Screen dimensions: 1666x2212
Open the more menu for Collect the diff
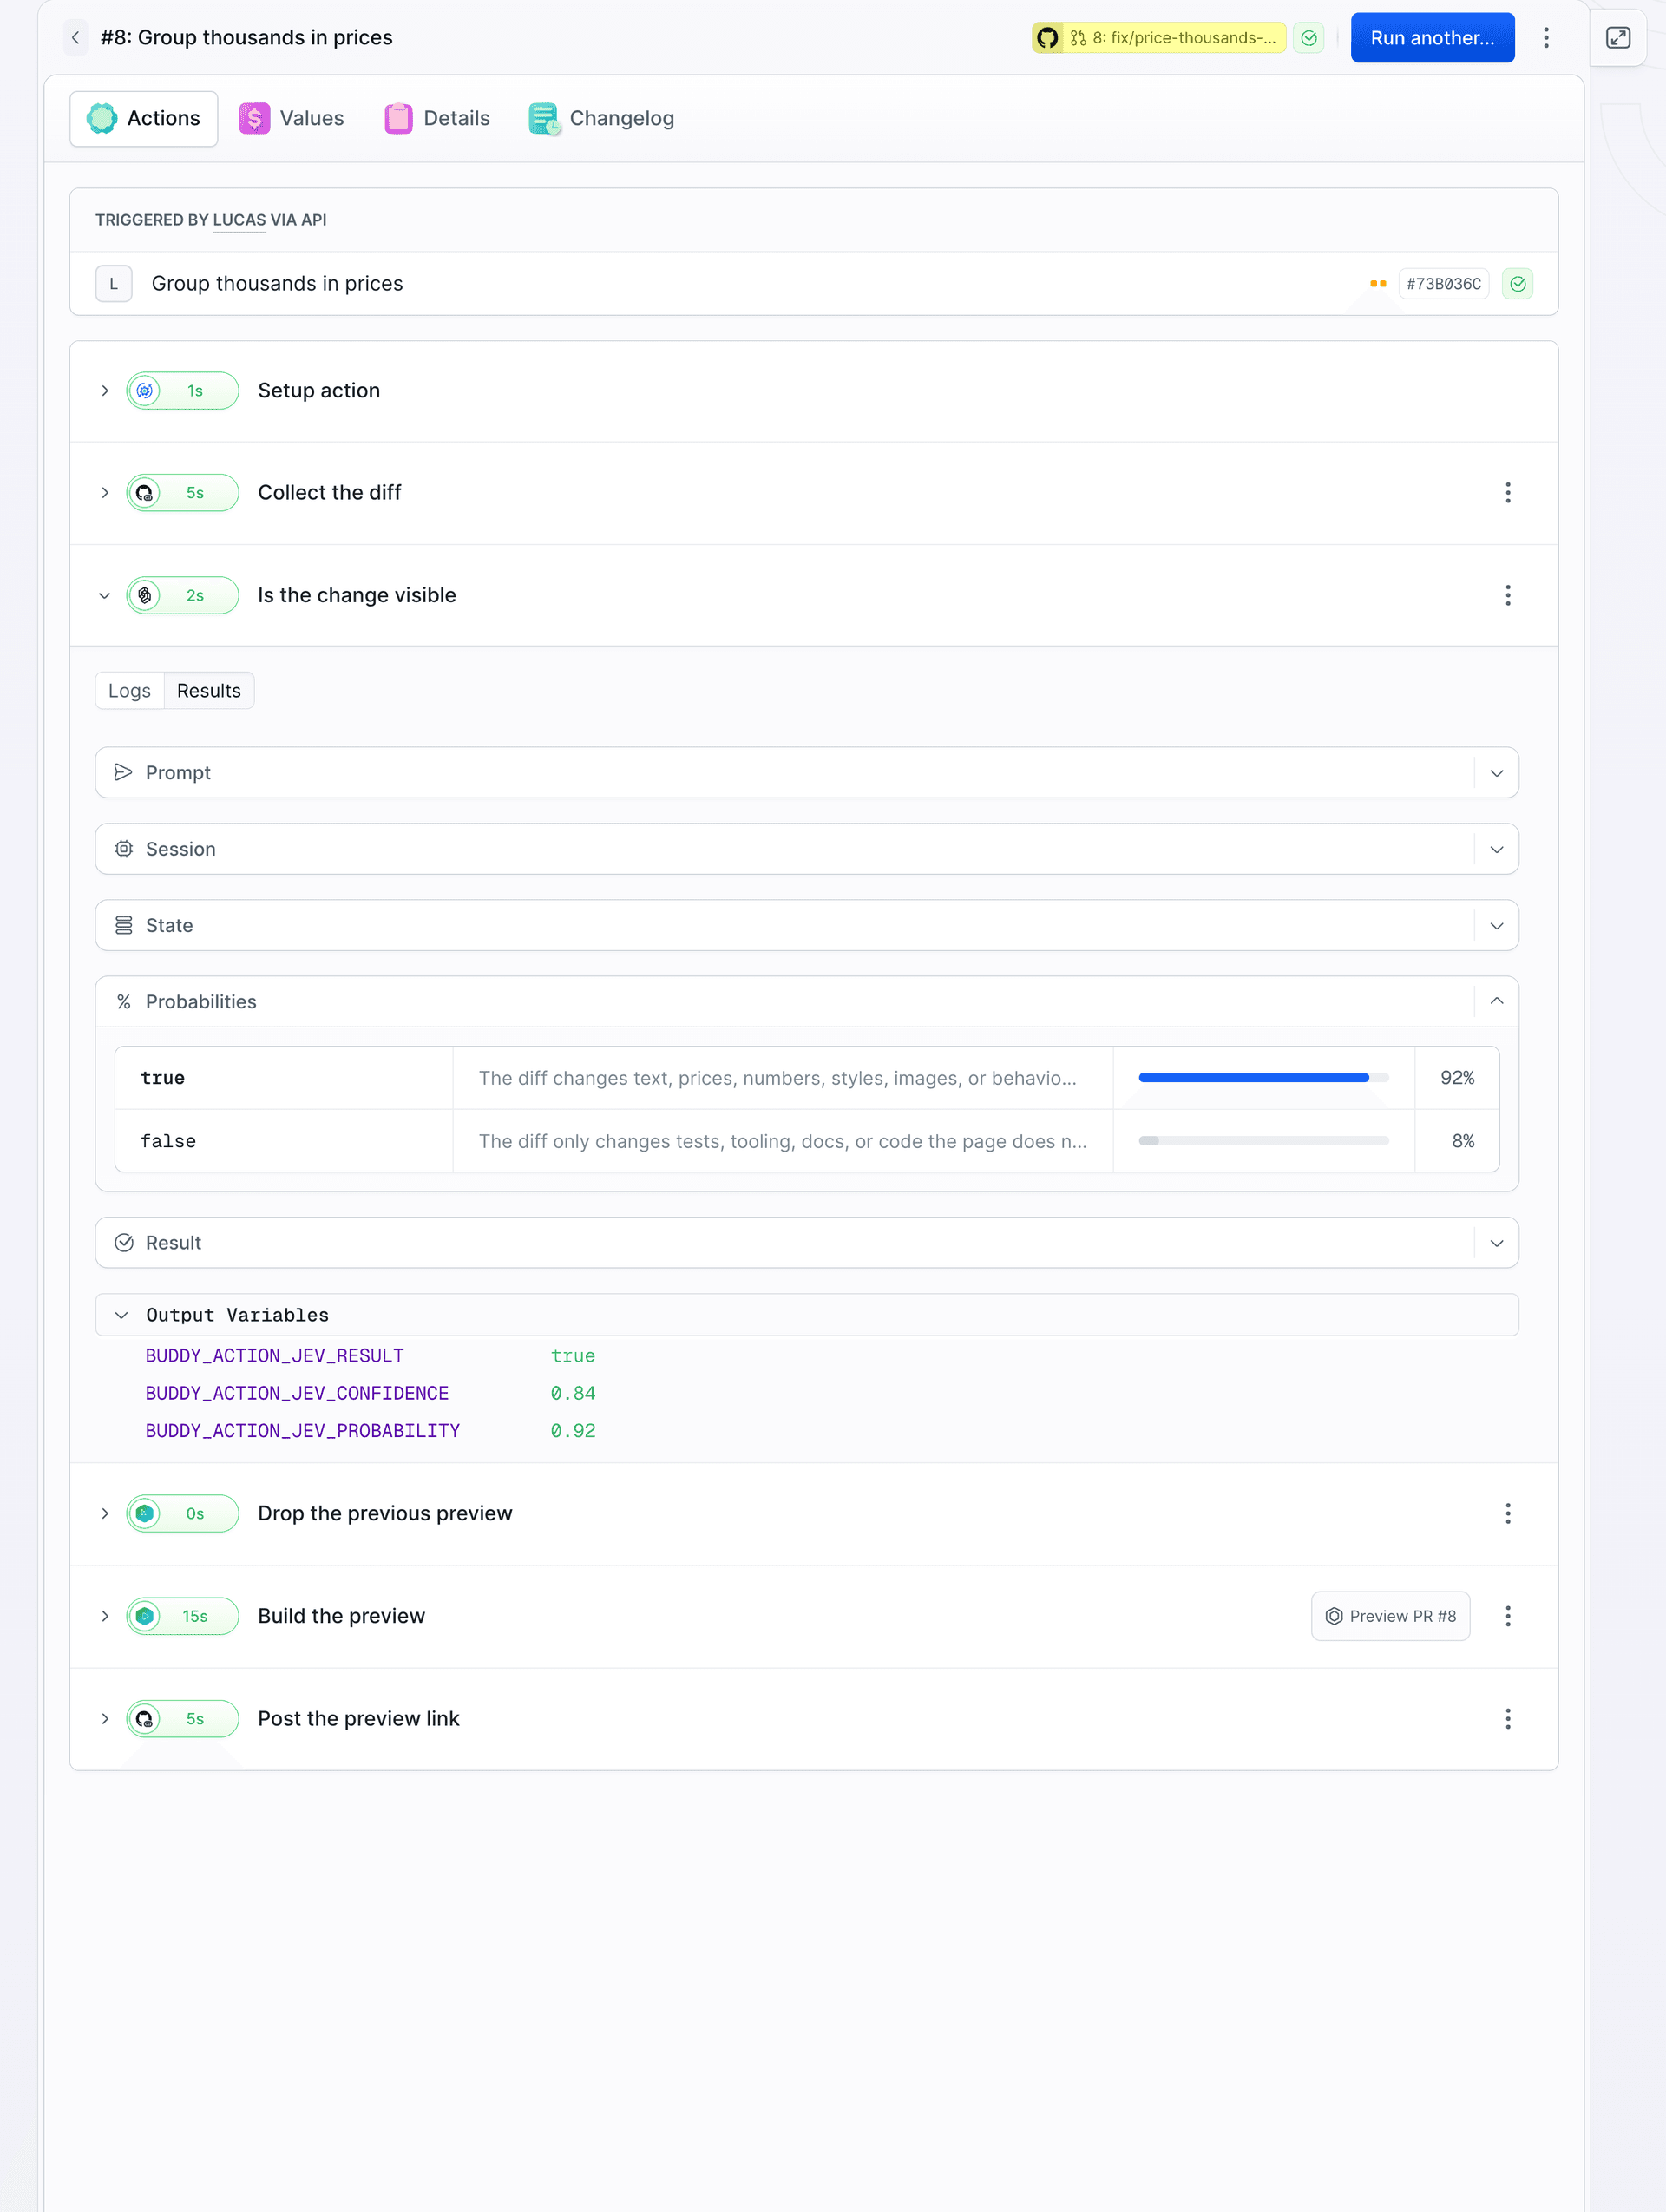pos(1508,493)
